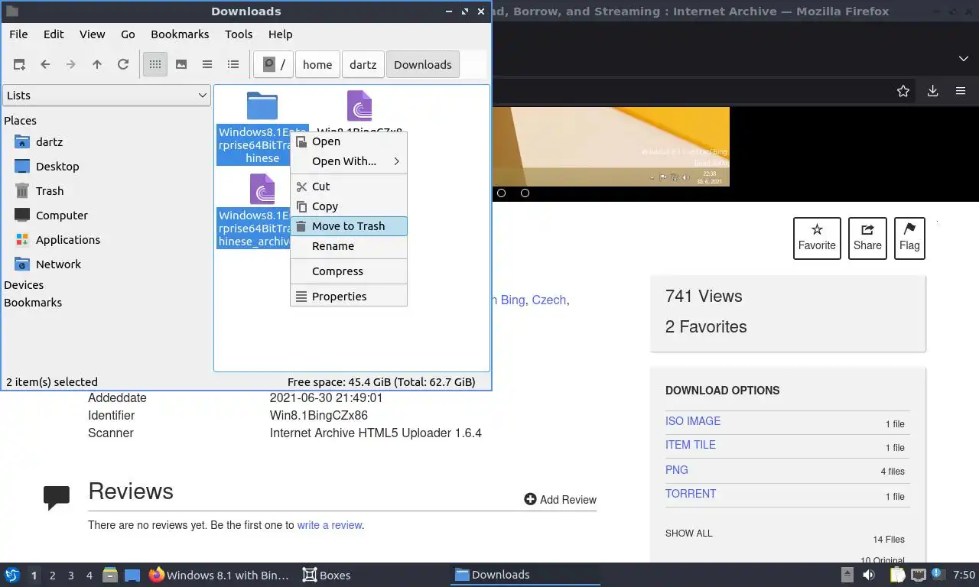Image resolution: width=979 pixels, height=587 pixels.
Task: Open the Bookmarks menu
Action: (180, 34)
